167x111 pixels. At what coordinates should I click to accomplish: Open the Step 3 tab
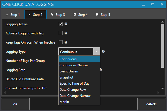tap(58, 15)
